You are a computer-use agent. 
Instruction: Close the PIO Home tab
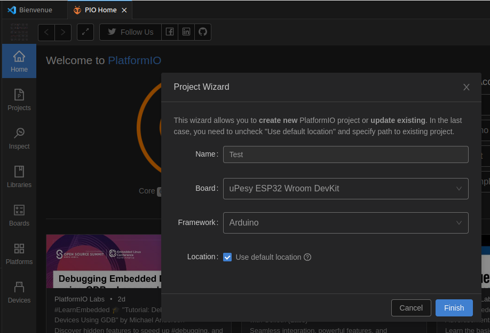pos(124,10)
